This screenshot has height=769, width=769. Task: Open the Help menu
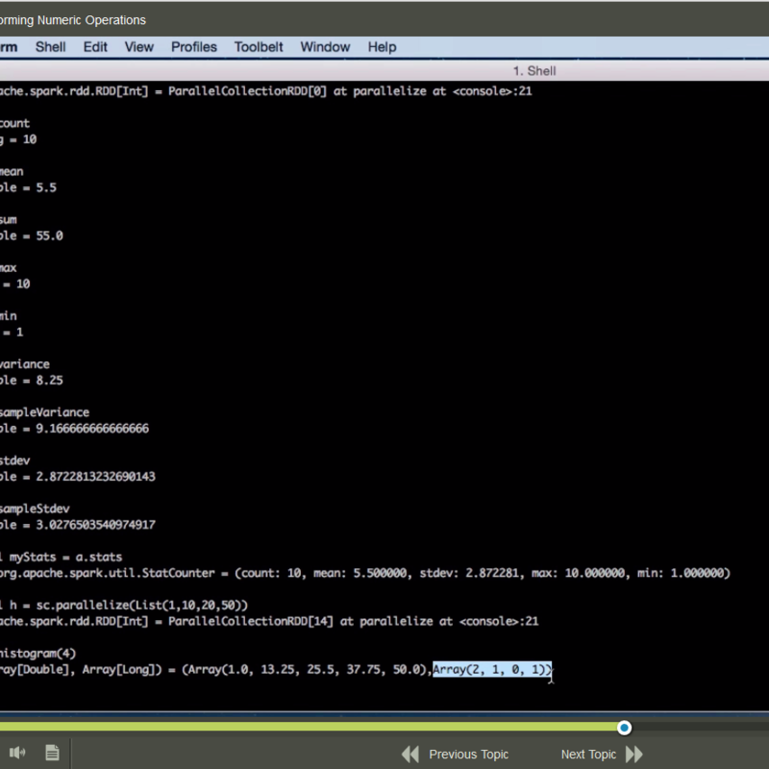click(382, 47)
